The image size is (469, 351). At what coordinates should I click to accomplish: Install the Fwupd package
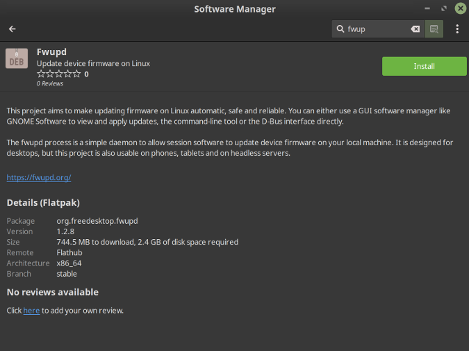[x=424, y=66]
